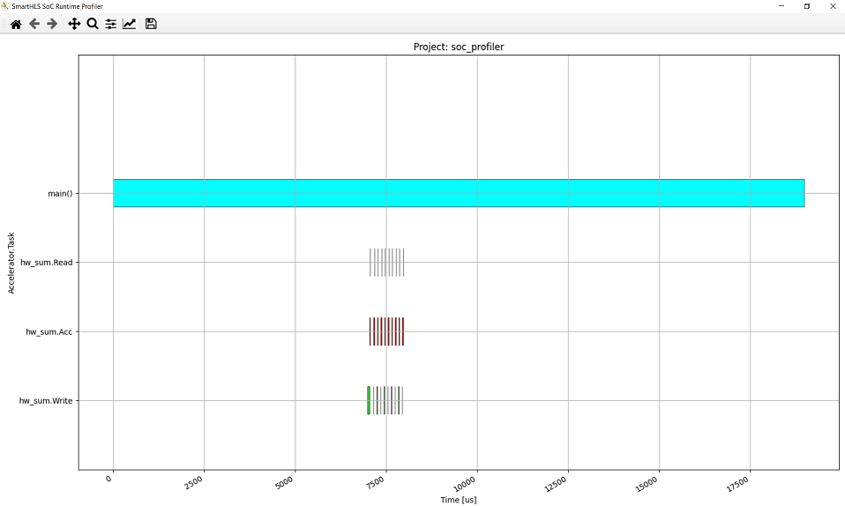Click the 10000 tick label
Image resolution: width=845 pixels, height=506 pixels.
pyautogui.click(x=465, y=485)
